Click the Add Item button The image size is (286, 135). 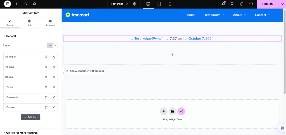pos(30,117)
